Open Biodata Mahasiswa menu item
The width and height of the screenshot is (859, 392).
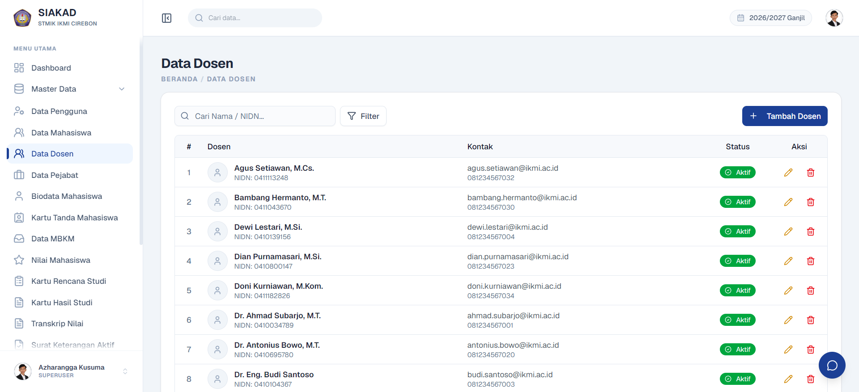70,196
